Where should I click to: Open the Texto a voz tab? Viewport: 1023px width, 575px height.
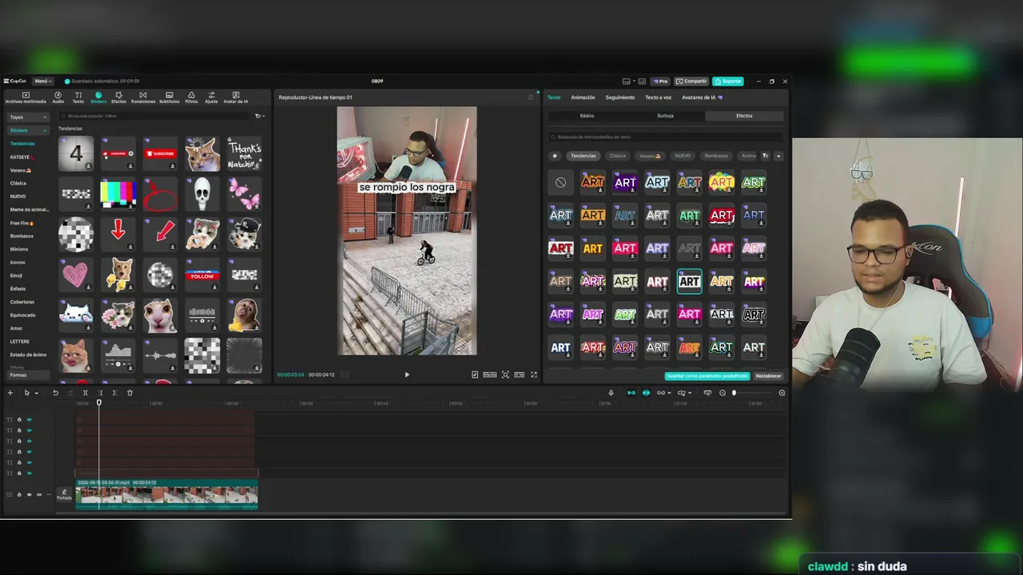coord(659,97)
